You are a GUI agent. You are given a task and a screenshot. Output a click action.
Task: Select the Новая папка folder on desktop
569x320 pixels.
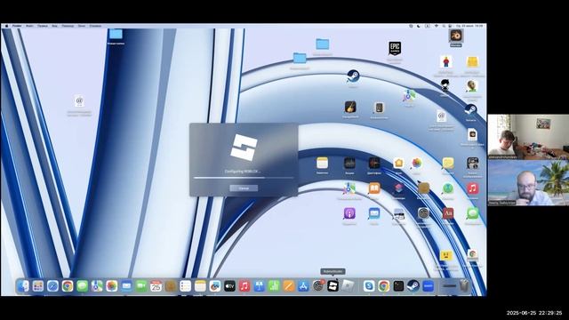(116, 35)
